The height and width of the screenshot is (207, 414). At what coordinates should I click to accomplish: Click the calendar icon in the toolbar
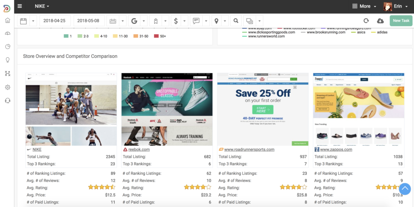[23, 21]
